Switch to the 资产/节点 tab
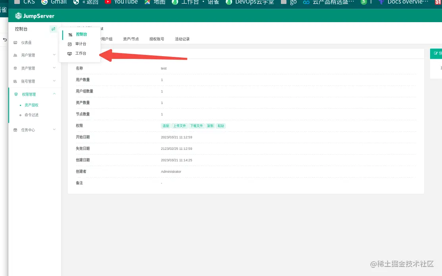Image resolution: width=442 pixels, height=276 pixels. (131, 39)
